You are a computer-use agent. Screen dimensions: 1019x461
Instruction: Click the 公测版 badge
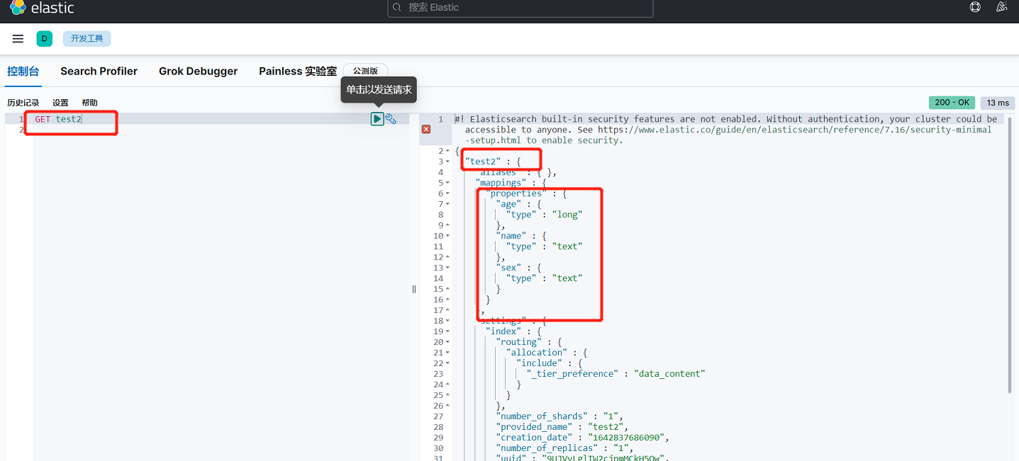[365, 72]
